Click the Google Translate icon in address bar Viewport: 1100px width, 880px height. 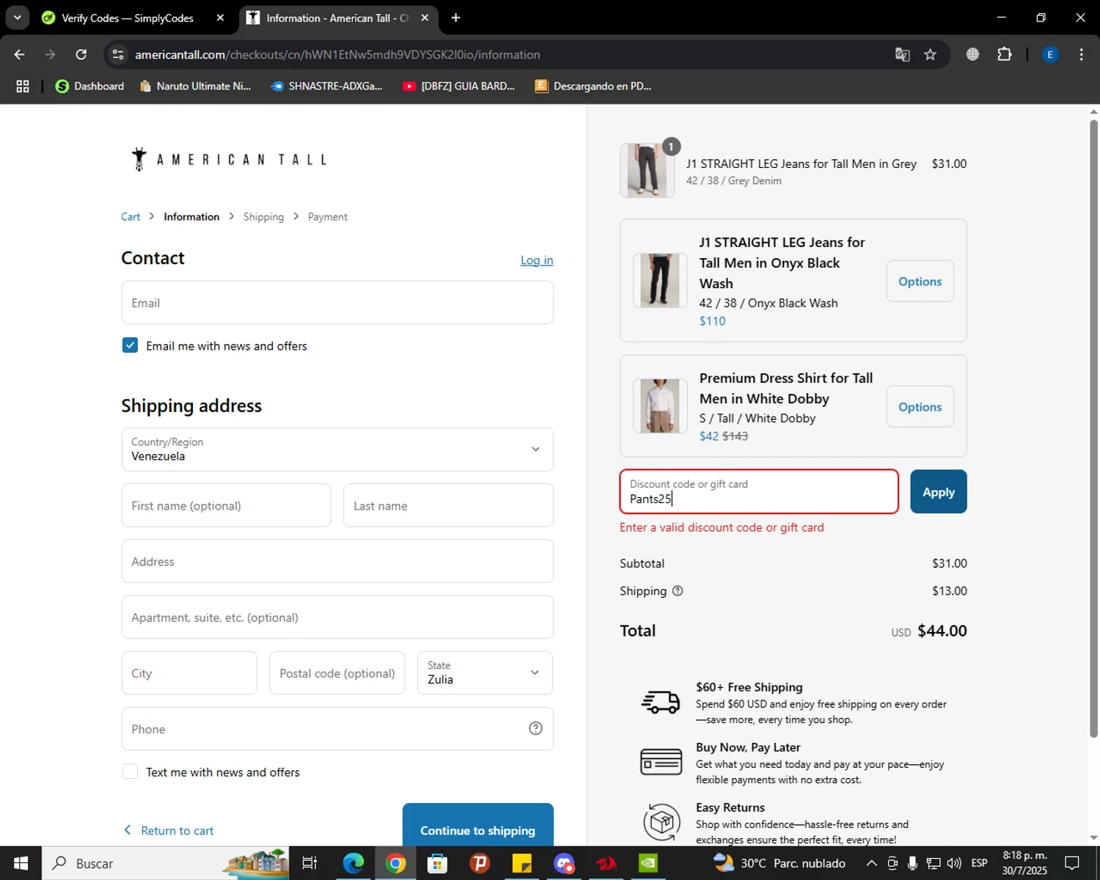click(x=902, y=54)
